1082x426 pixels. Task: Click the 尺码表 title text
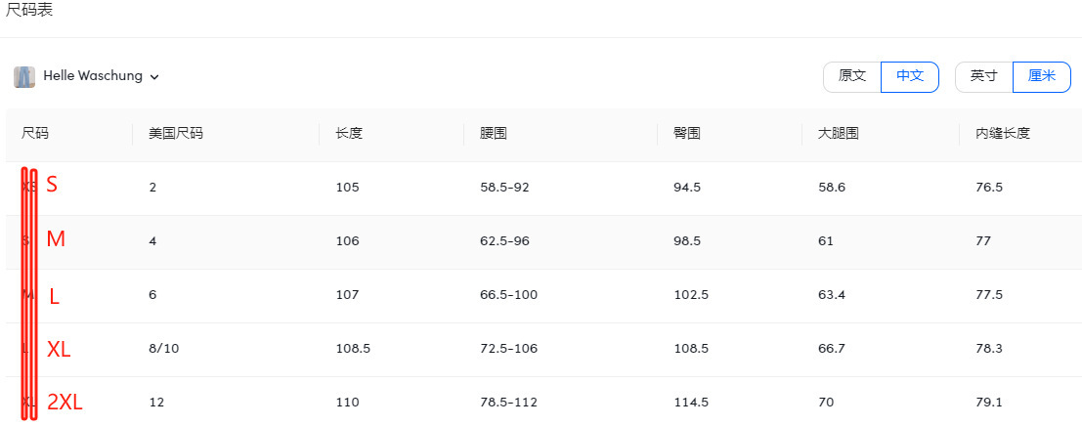[x=29, y=10]
